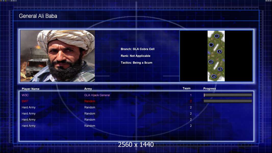Click the Player Name column header
The width and height of the screenshot is (272, 153).
[x=31, y=89]
